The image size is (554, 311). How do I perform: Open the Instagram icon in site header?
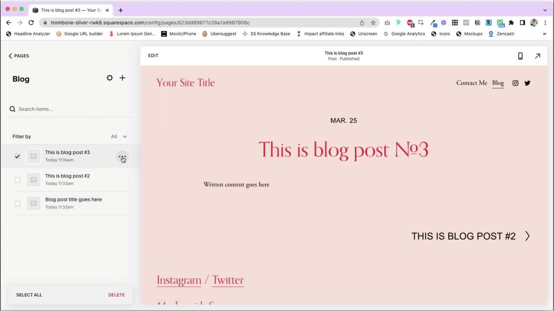[x=515, y=83]
